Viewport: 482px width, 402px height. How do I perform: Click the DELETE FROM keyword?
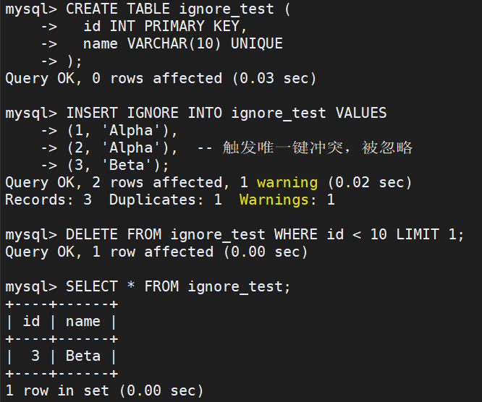tap(109, 234)
